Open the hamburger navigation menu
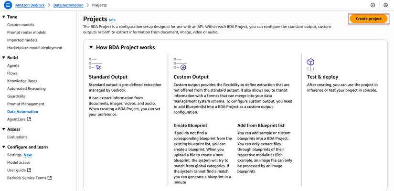 pyautogui.click(x=8, y=5)
